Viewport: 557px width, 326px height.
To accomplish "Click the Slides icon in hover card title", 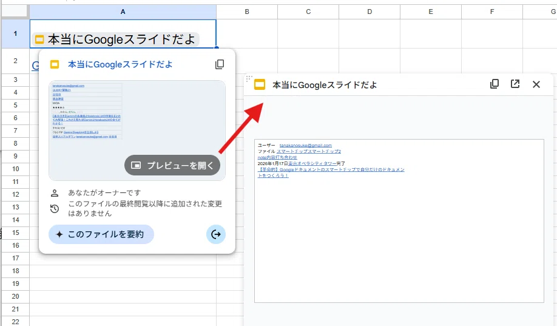I will (x=55, y=64).
